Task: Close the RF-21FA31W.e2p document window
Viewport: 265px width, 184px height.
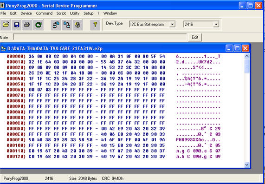Action: [x=245, y=49]
